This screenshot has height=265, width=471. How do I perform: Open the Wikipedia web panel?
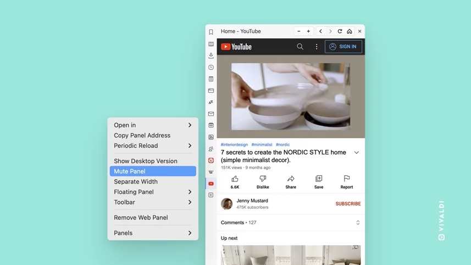tap(211, 172)
